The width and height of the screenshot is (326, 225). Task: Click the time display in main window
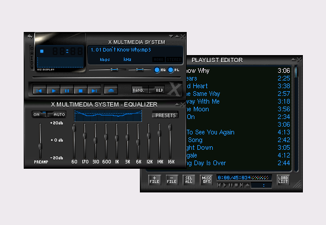67,51
